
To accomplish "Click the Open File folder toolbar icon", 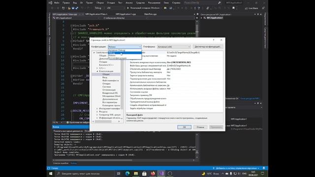I will 69,8.
